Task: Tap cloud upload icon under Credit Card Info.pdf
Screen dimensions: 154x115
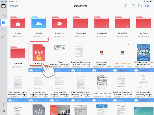Action: tap(94, 100)
